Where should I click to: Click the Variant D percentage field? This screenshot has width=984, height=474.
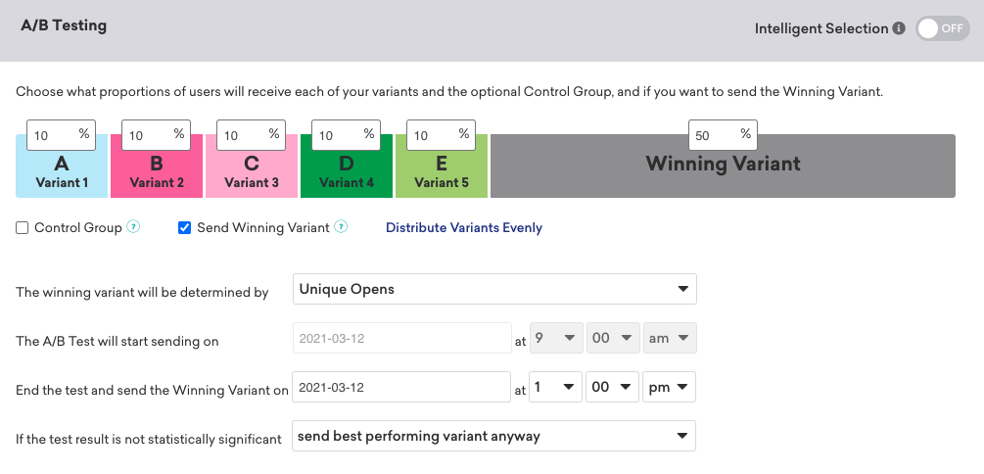click(346, 135)
